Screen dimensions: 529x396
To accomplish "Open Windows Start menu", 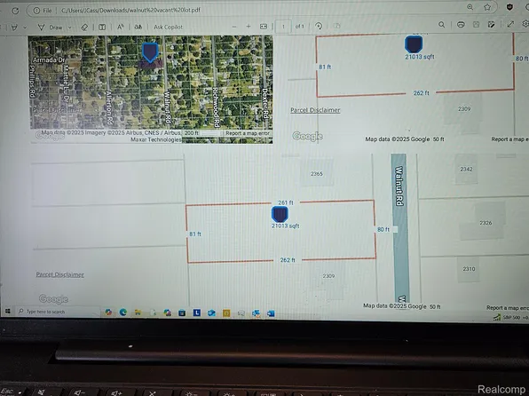I will pyautogui.click(x=7, y=311).
